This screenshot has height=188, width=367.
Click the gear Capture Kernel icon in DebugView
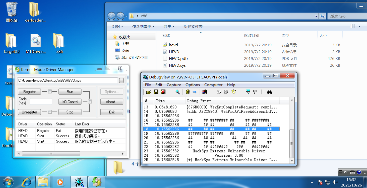coord(188,92)
